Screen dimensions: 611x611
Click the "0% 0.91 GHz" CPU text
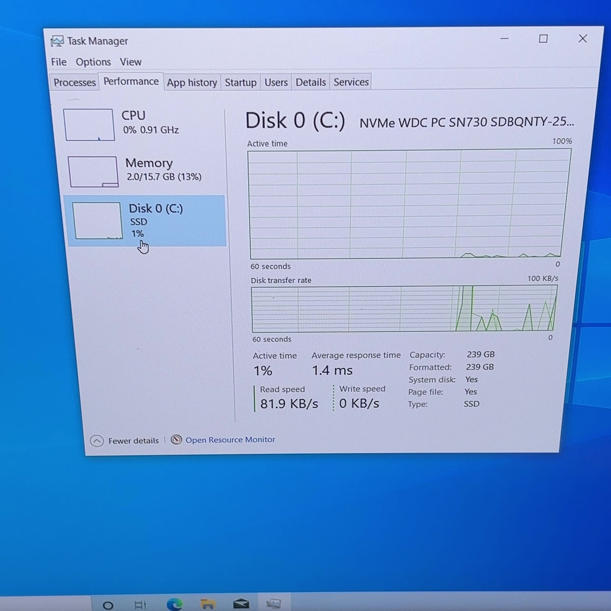(x=151, y=130)
